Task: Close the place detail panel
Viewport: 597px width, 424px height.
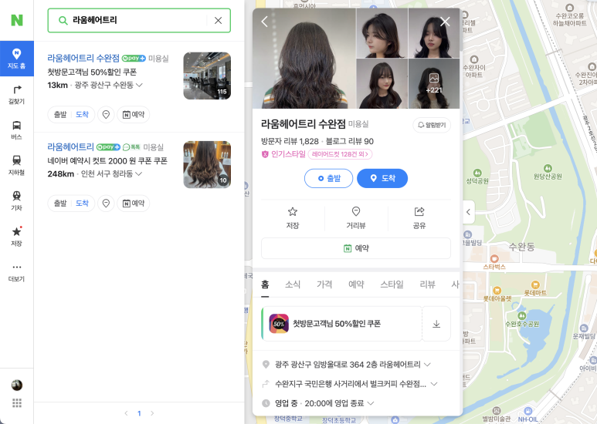Action: point(445,22)
